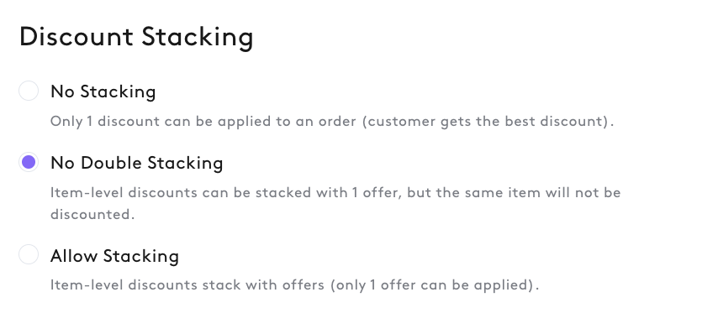718x334 pixels.
Task: Click the purple No Double Stacking radio button
Action: (x=29, y=162)
